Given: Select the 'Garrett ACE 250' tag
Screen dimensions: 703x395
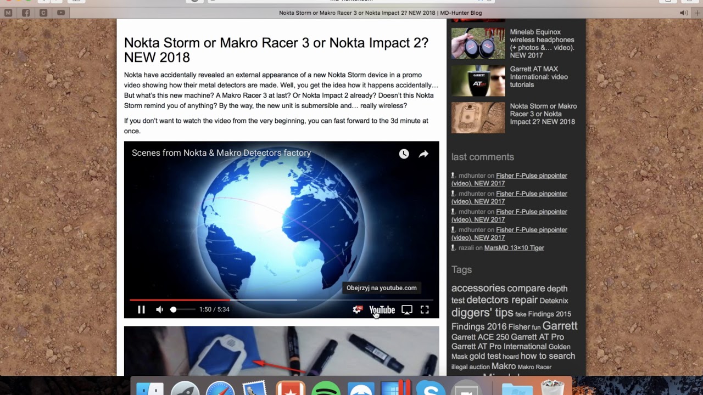Looking at the screenshot, I should tap(480, 337).
